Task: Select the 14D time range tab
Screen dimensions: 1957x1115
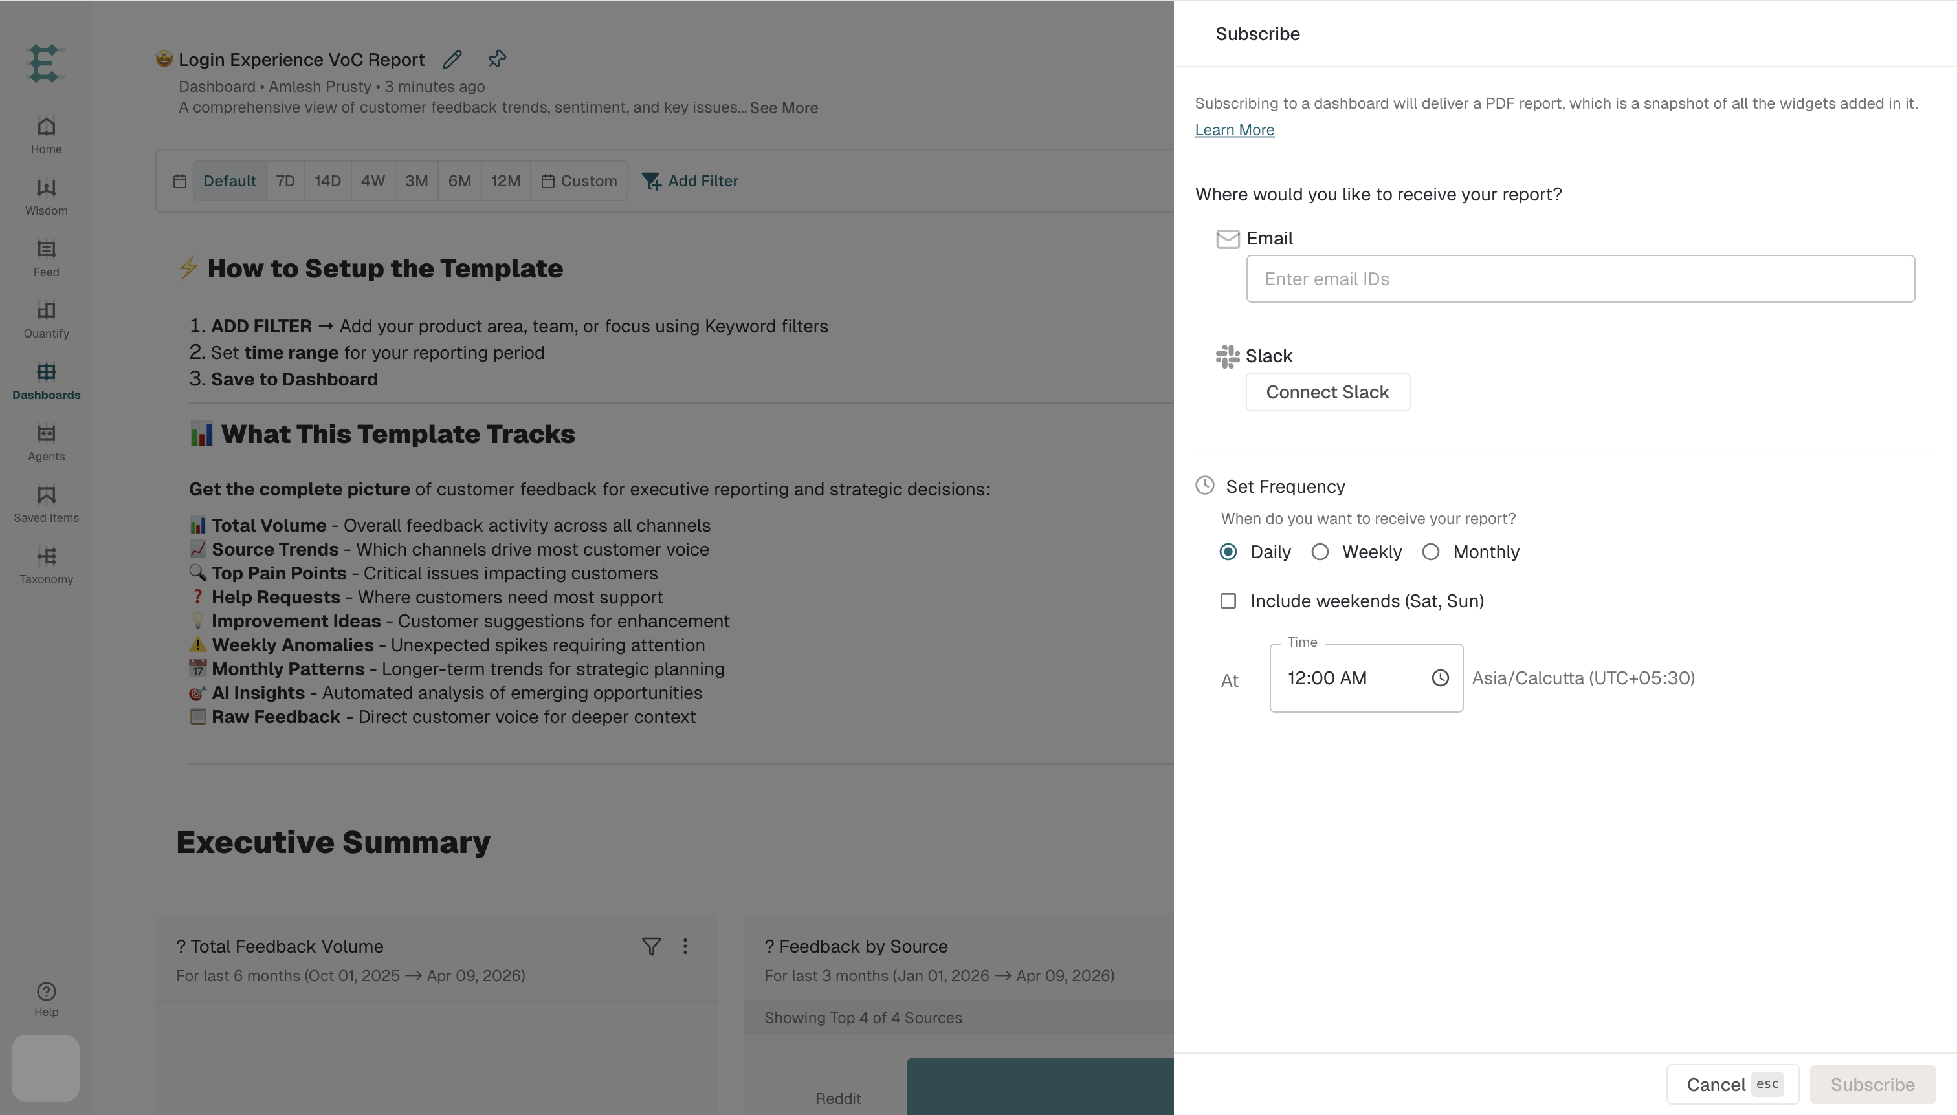Action: pyautogui.click(x=327, y=180)
